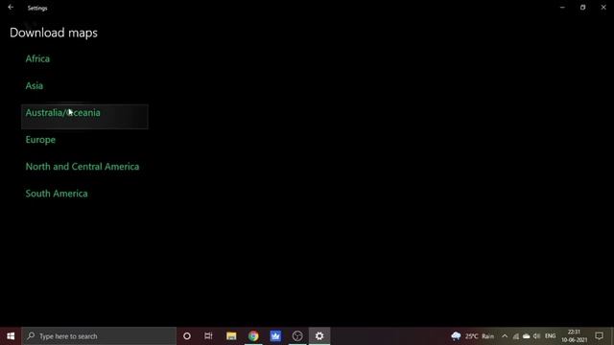Go back using the Settings back arrow
This screenshot has width=614, height=345.
[x=11, y=8]
